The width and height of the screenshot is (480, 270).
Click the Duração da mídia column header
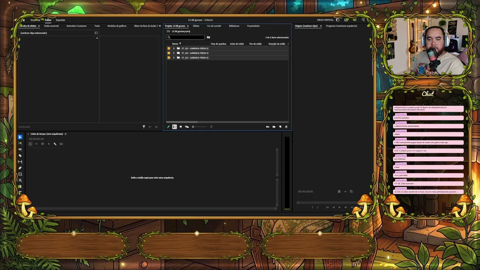(277, 44)
